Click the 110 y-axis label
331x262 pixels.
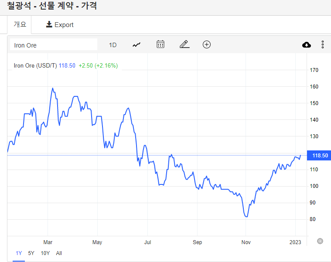click(x=314, y=170)
